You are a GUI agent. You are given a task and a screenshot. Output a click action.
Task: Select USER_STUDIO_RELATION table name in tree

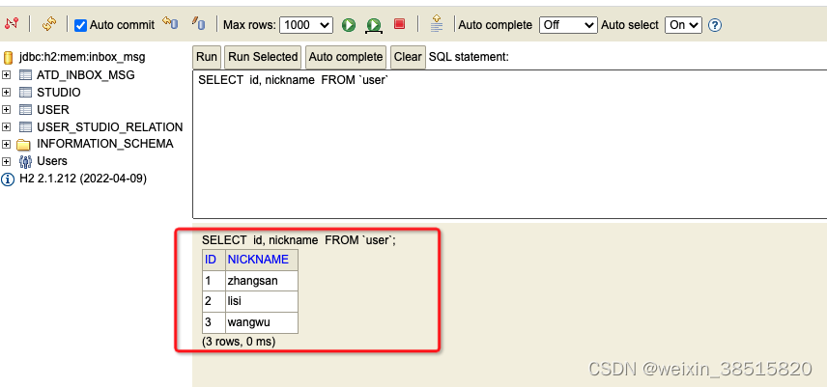click(x=110, y=126)
